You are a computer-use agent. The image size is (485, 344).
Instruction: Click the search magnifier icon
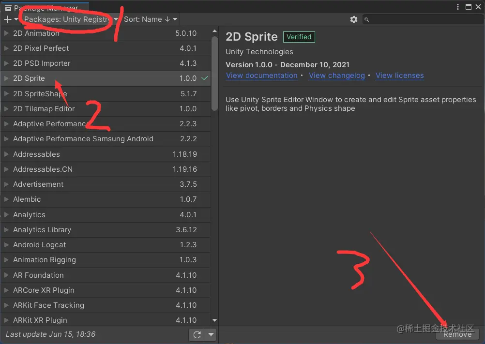pyautogui.click(x=366, y=19)
